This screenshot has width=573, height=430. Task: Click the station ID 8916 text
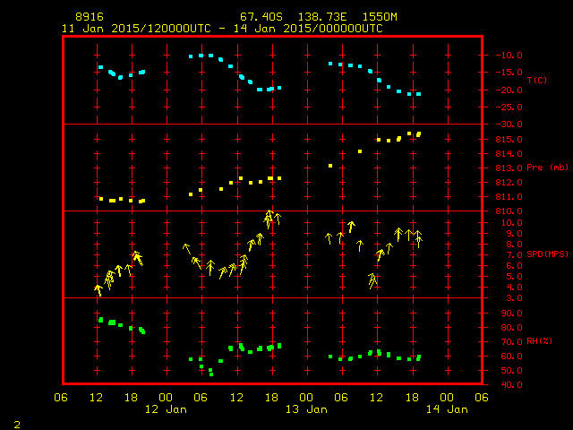pyautogui.click(x=90, y=17)
